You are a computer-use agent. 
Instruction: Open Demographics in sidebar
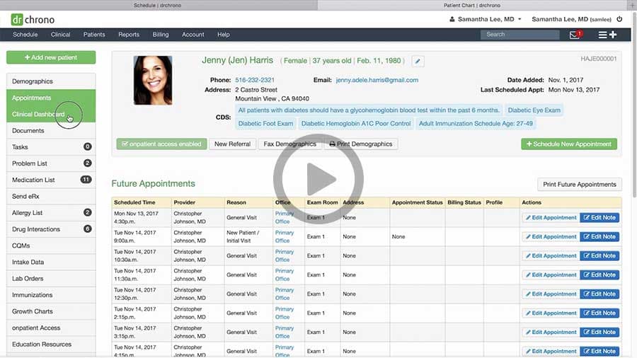(51, 81)
